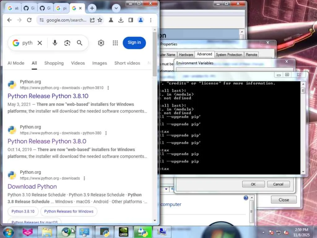Screen dimensions: 317x238
Task: Click Python Releases for Windows chip
Action: tap(69, 211)
